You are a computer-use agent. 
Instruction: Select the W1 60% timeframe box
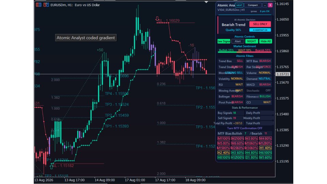(x=265, y=157)
